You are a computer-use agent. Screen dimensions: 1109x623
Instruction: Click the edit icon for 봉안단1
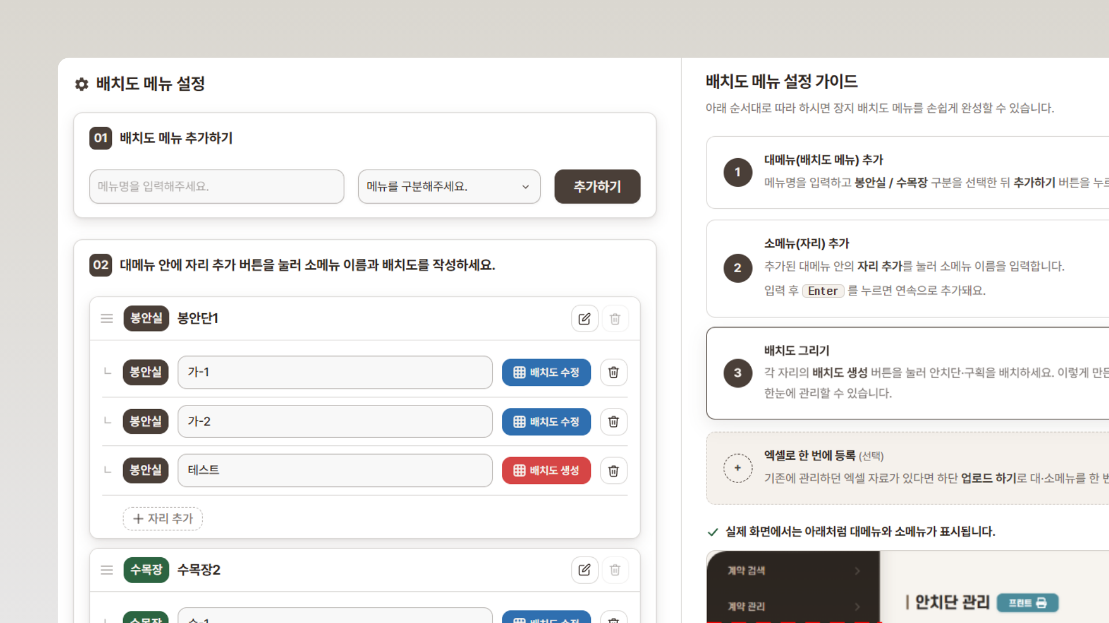(x=585, y=318)
